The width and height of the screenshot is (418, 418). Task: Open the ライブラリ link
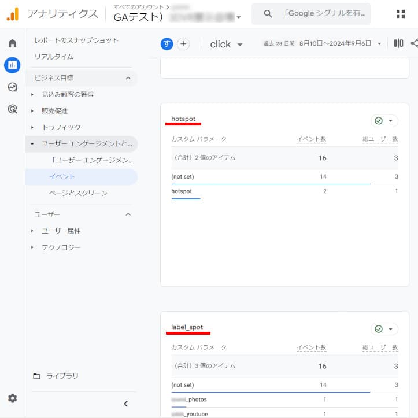[62, 376]
